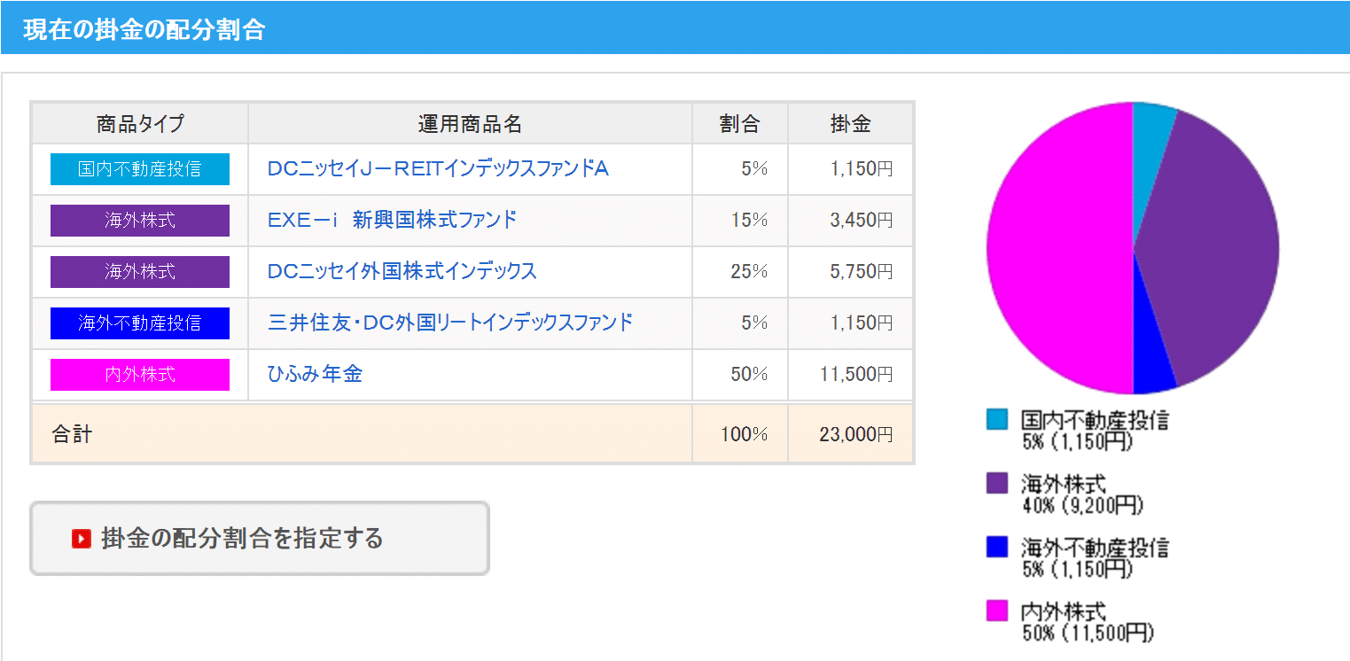Viewport: 1350px width, 661px height.
Task: Click the purple 40% slice of the pie chart
Action: (x=1214, y=248)
